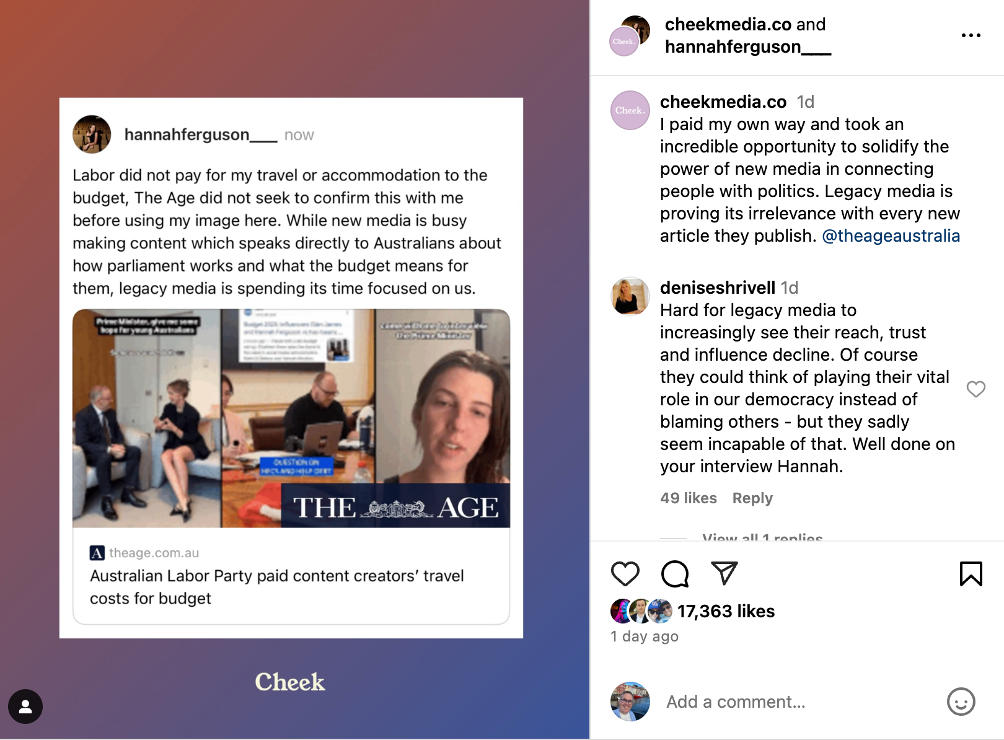Click the post image thumbnail
1004x740 pixels.
[x=291, y=368]
